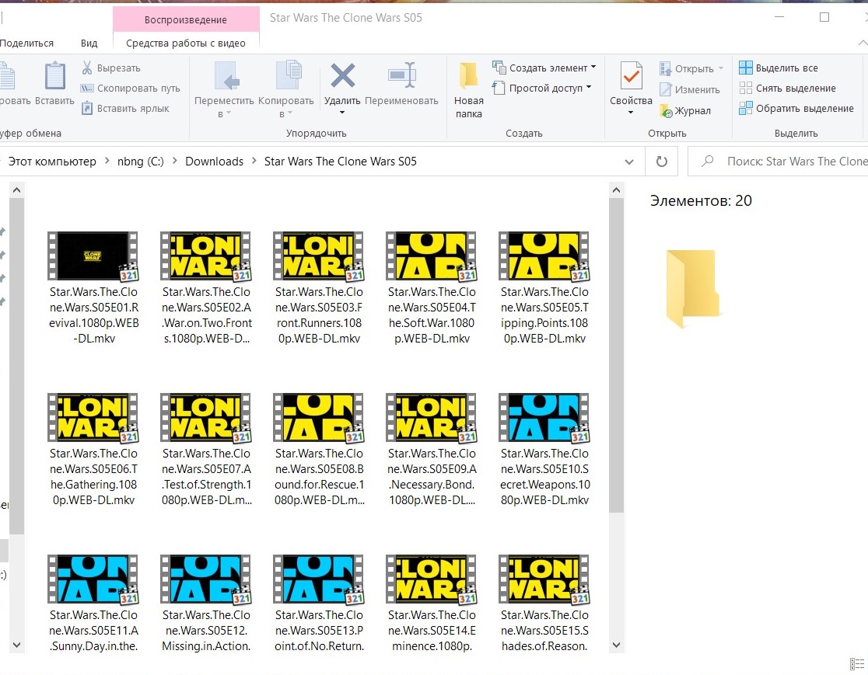Click the Cut (Вырезать) scissors icon
This screenshot has height=675, width=868.
coord(87,68)
